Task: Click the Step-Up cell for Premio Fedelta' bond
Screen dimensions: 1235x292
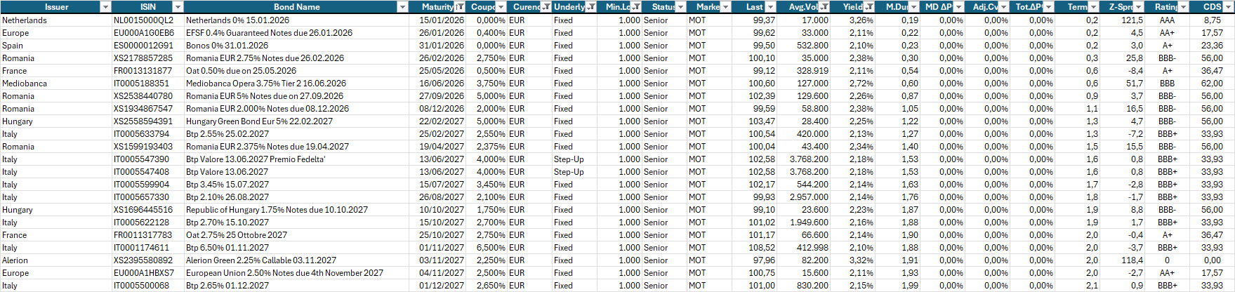Action: click(x=569, y=159)
